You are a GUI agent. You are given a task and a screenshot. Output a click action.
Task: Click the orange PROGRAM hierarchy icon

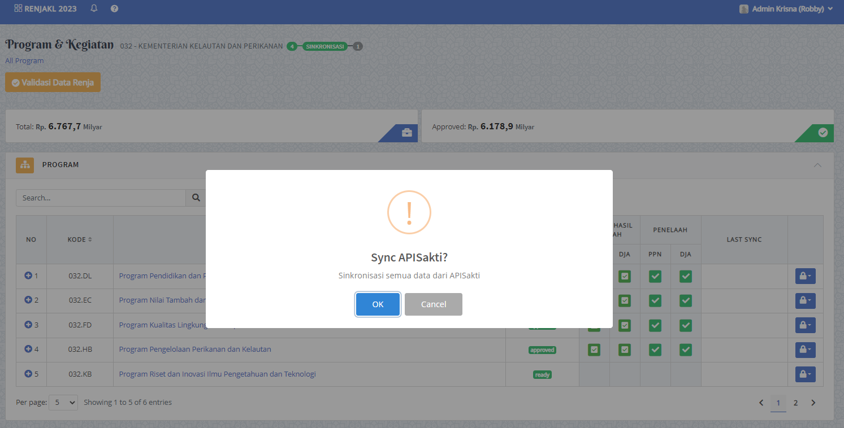(25, 165)
